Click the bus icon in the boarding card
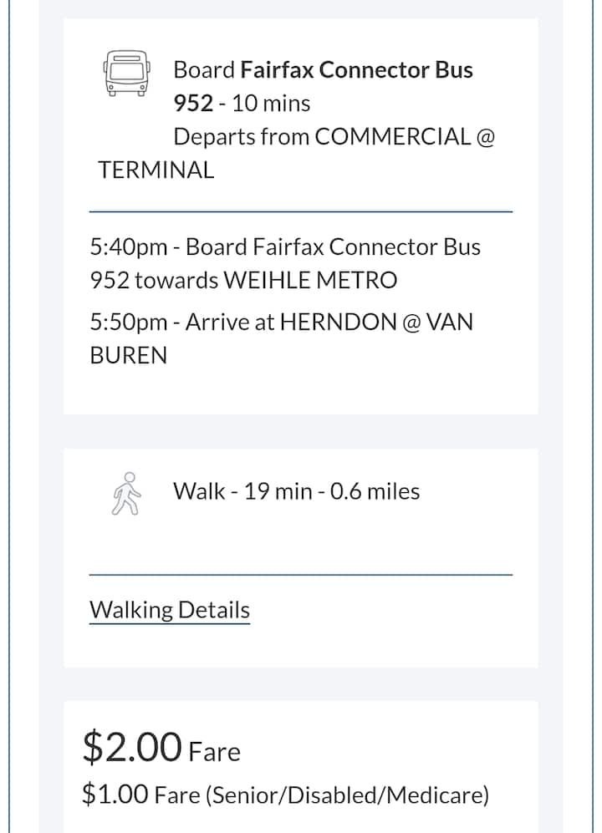The height and width of the screenshot is (833, 602). pos(127,73)
